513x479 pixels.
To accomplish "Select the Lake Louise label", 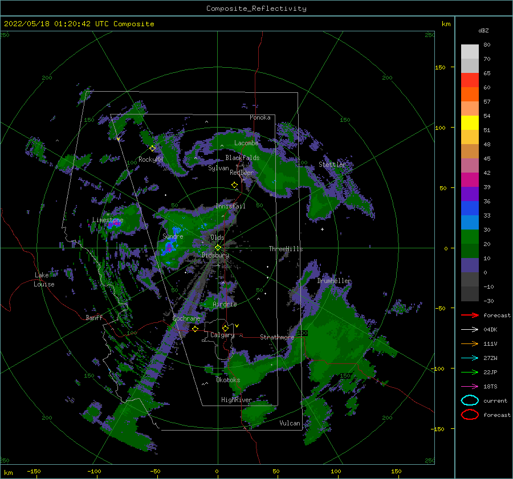I will click(x=44, y=280).
